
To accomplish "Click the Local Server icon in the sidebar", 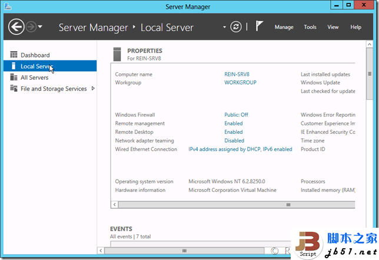I will tap(14, 66).
